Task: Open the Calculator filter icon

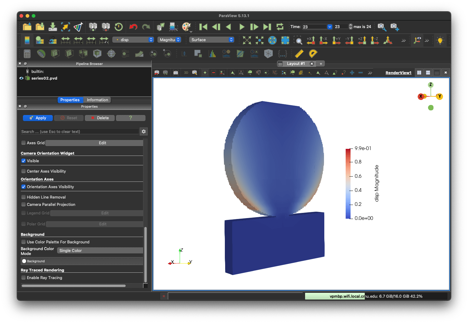Action: [27, 54]
